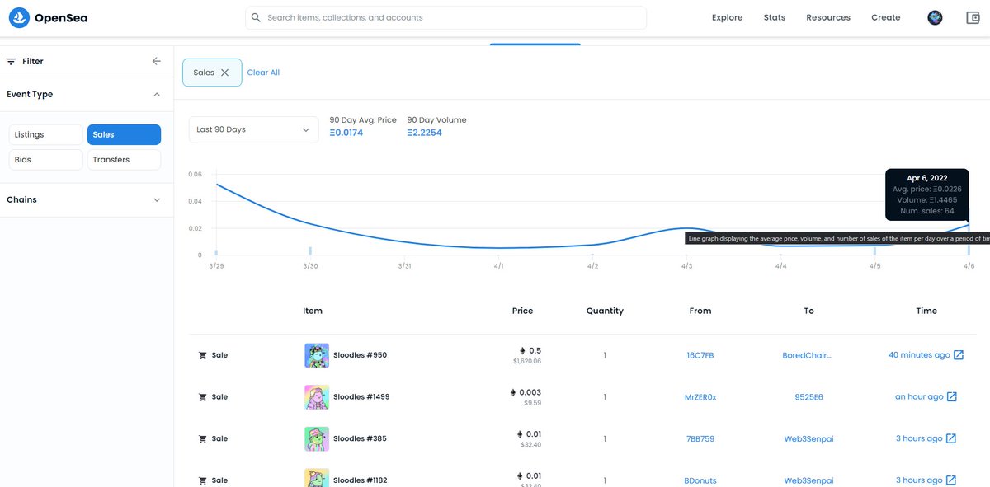The height and width of the screenshot is (487, 990).
Task: Click the Sloodles #1499 item name
Action: 361,396
